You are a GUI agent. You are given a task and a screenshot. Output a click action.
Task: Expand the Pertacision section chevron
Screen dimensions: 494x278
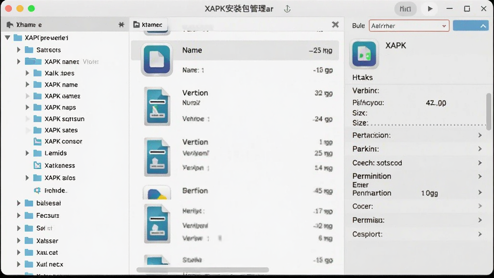coord(480,135)
